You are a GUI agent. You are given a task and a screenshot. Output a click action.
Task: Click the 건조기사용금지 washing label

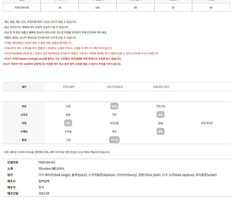[115, 87]
